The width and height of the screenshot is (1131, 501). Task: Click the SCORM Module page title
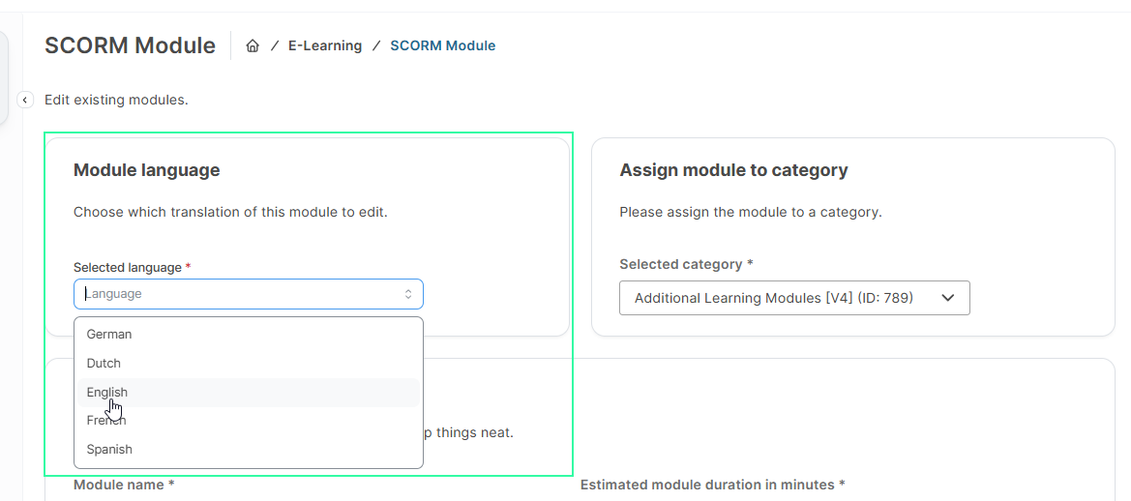tap(130, 45)
